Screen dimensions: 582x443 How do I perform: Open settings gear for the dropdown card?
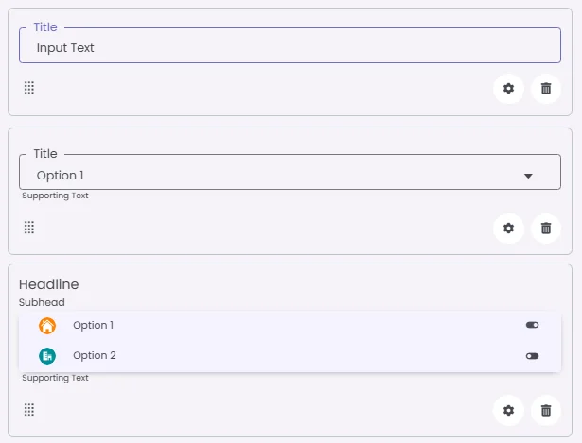pos(508,228)
